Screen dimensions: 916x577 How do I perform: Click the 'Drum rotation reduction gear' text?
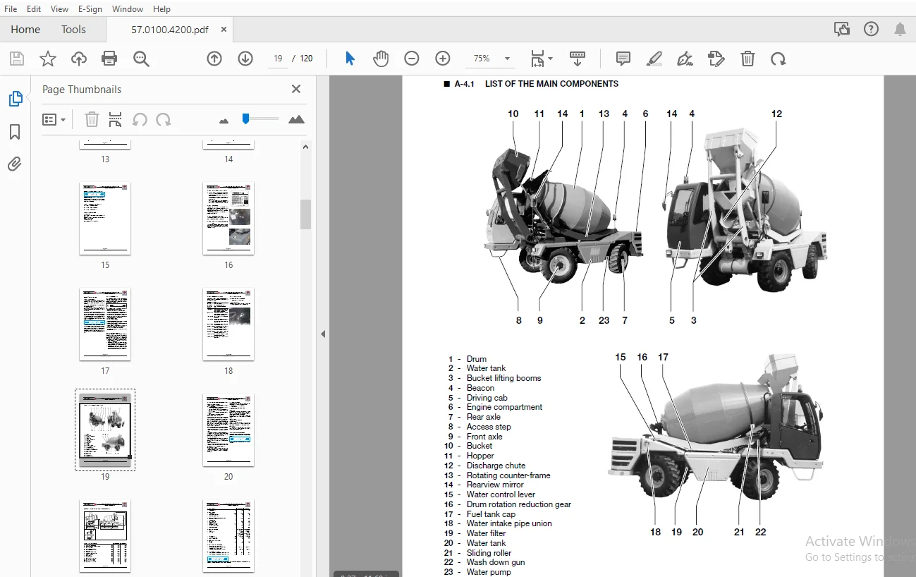518,504
